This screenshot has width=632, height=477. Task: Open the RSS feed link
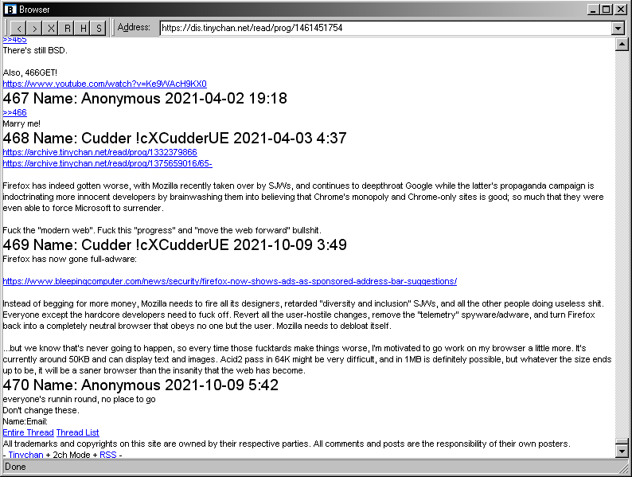108,455
